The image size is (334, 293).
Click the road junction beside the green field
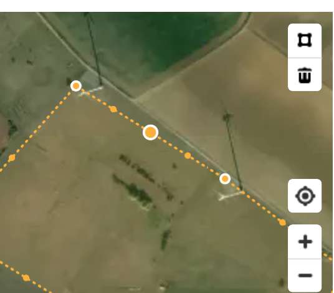click(x=133, y=98)
